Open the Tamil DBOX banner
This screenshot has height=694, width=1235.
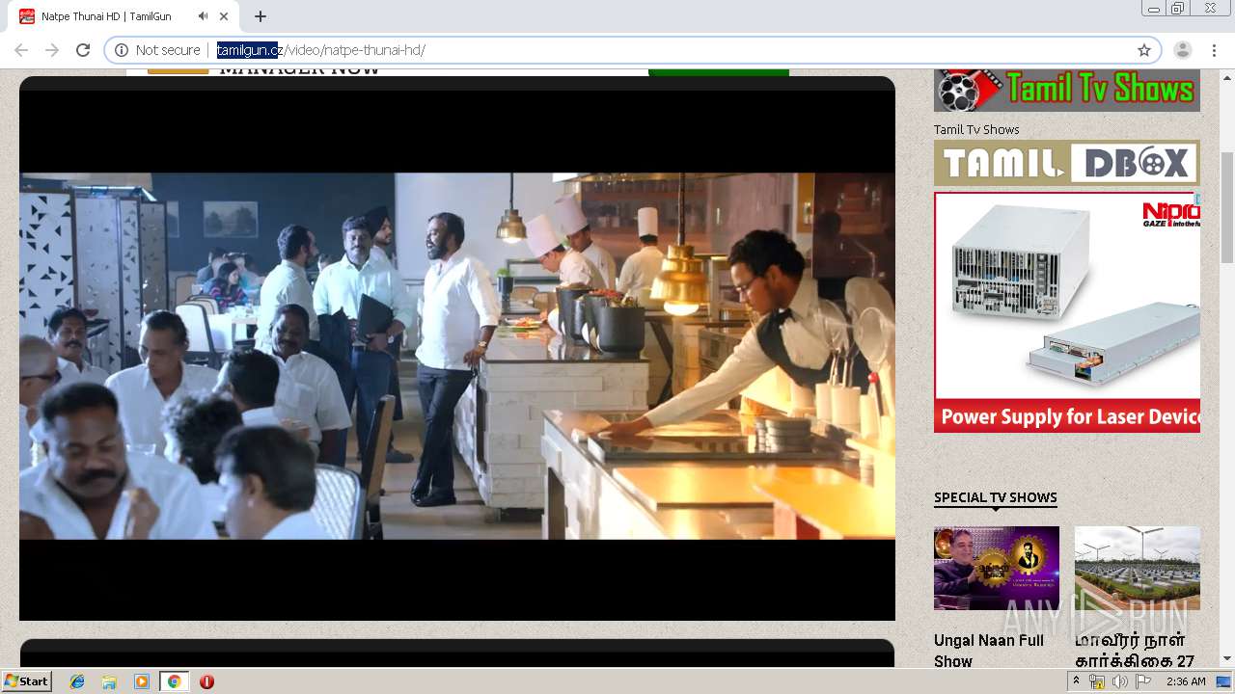coord(1067,163)
